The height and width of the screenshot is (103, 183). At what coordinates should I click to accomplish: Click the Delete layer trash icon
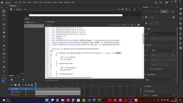pyautogui.click(x=19, y=85)
